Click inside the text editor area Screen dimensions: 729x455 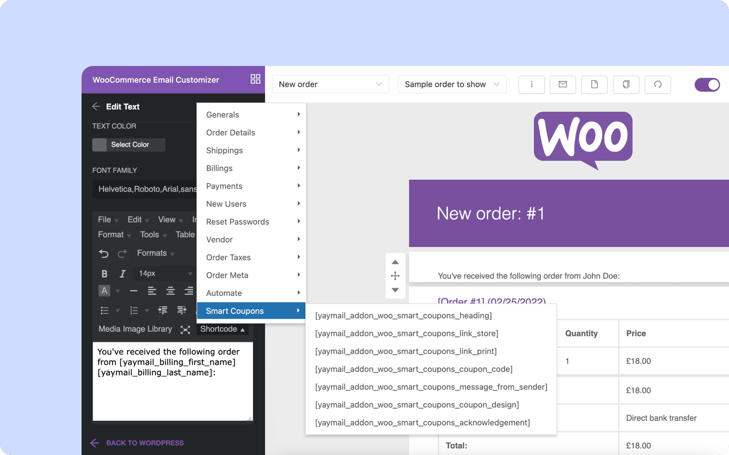point(173,381)
